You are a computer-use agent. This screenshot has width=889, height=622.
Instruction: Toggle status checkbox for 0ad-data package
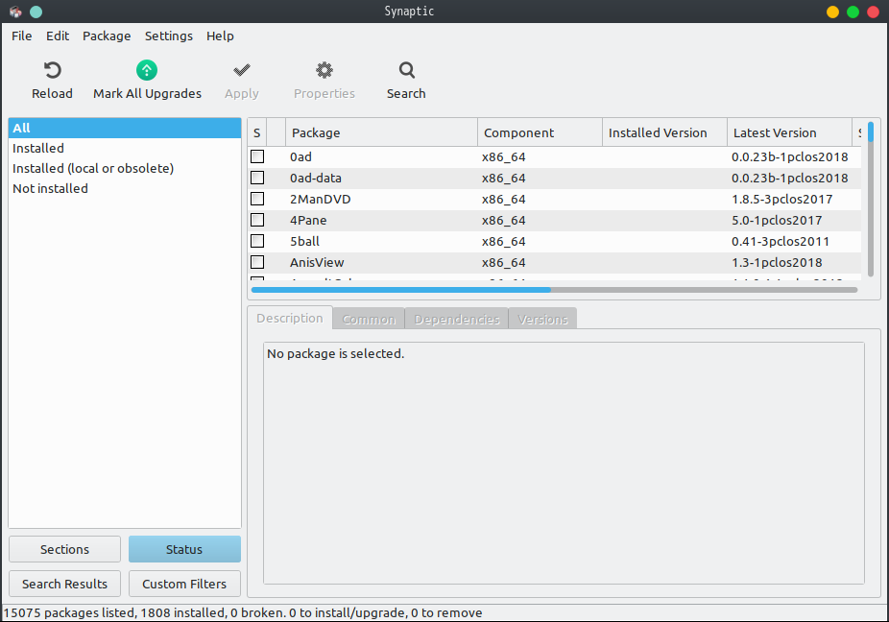point(257,178)
